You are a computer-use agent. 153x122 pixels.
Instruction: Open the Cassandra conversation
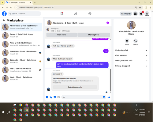click(x=21, y=61)
